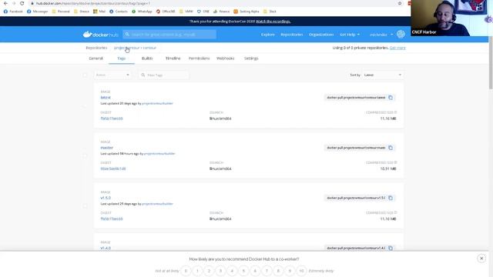This screenshot has height=277, width=493.
Task: Tick the checkbox for the master tag
Action: tap(85, 155)
